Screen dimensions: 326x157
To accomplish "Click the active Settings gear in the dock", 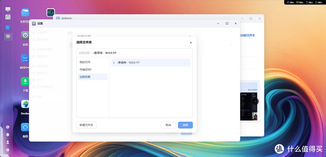I will pyautogui.click(x=8, y=37).
